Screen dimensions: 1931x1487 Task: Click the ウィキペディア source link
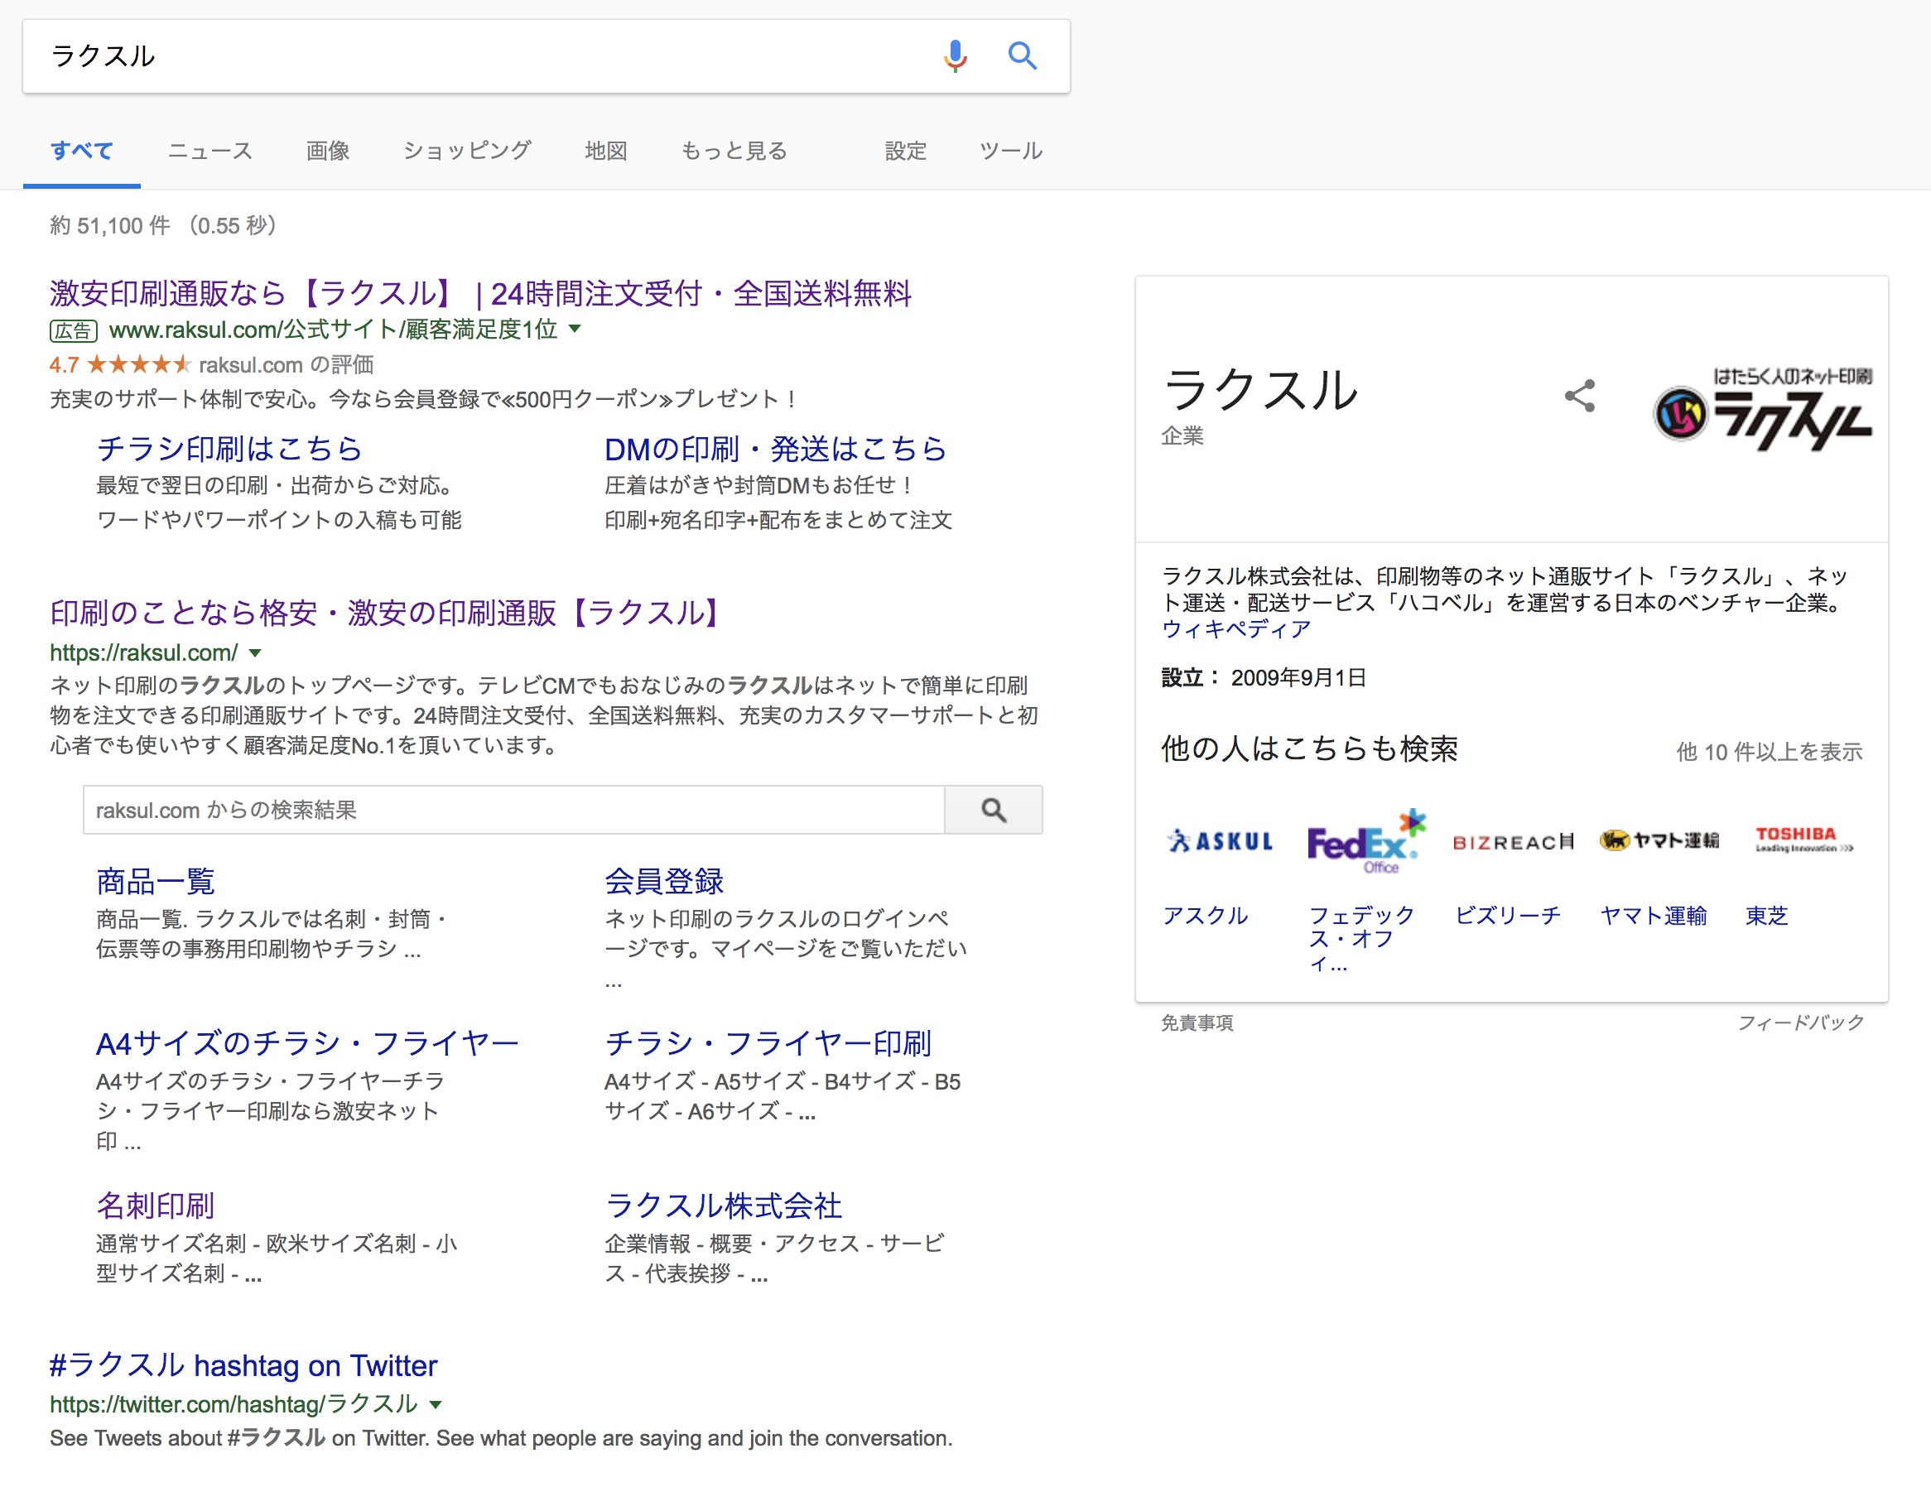click(1235, 628)
